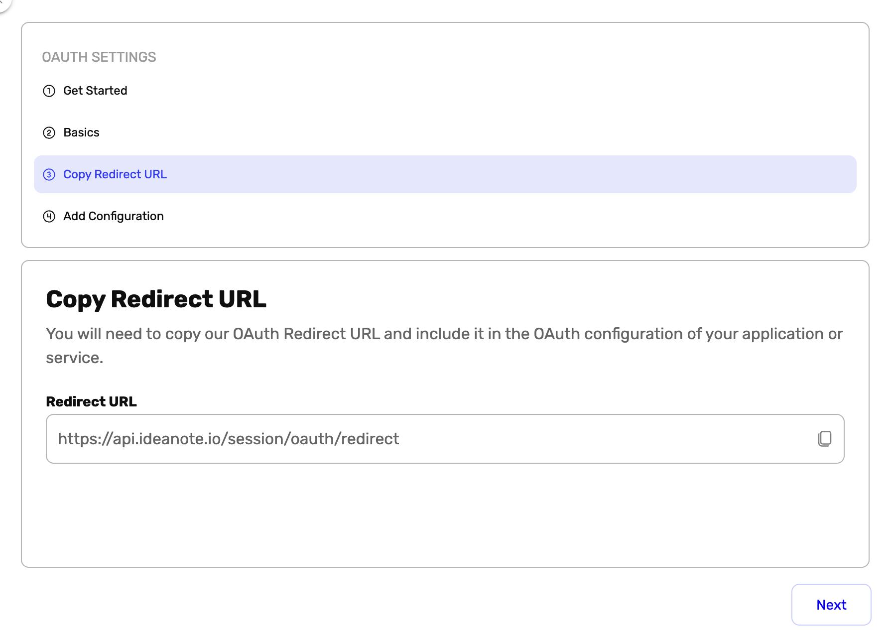Click the OAUTH SETTINGS panel header
Viewport: 890px width, 644px height.
tap(100, 57)
